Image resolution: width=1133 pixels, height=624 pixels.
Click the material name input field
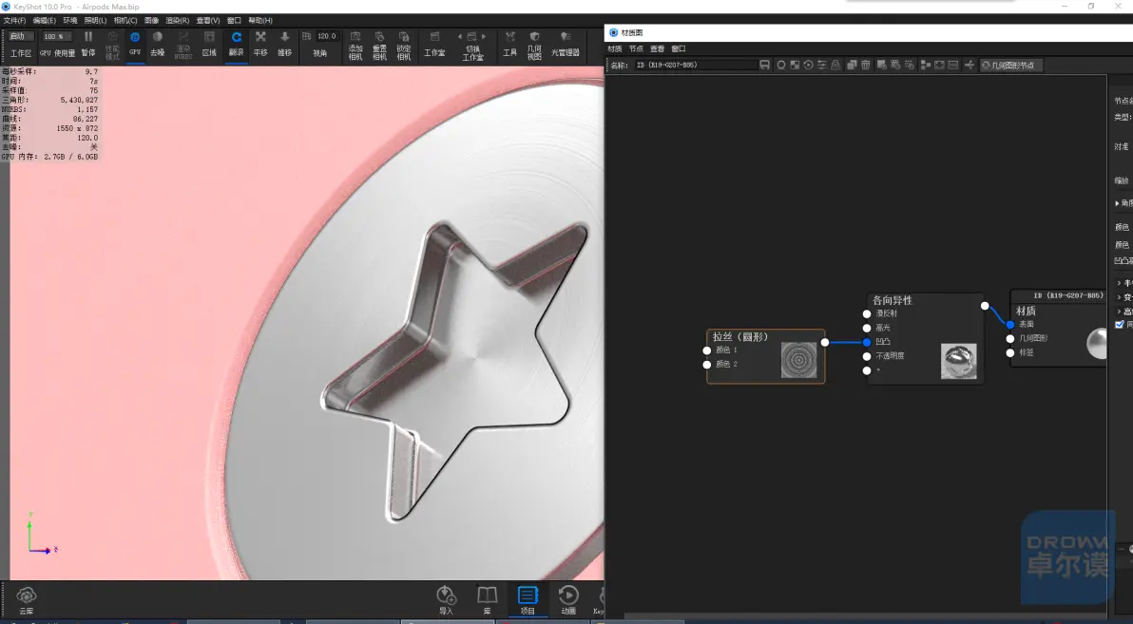pos(695,65)
